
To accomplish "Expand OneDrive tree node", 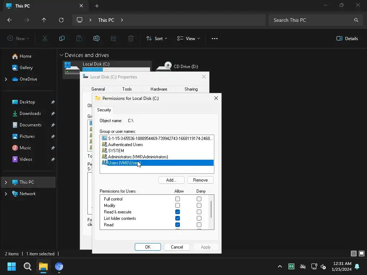I will [x=6, y=79].
